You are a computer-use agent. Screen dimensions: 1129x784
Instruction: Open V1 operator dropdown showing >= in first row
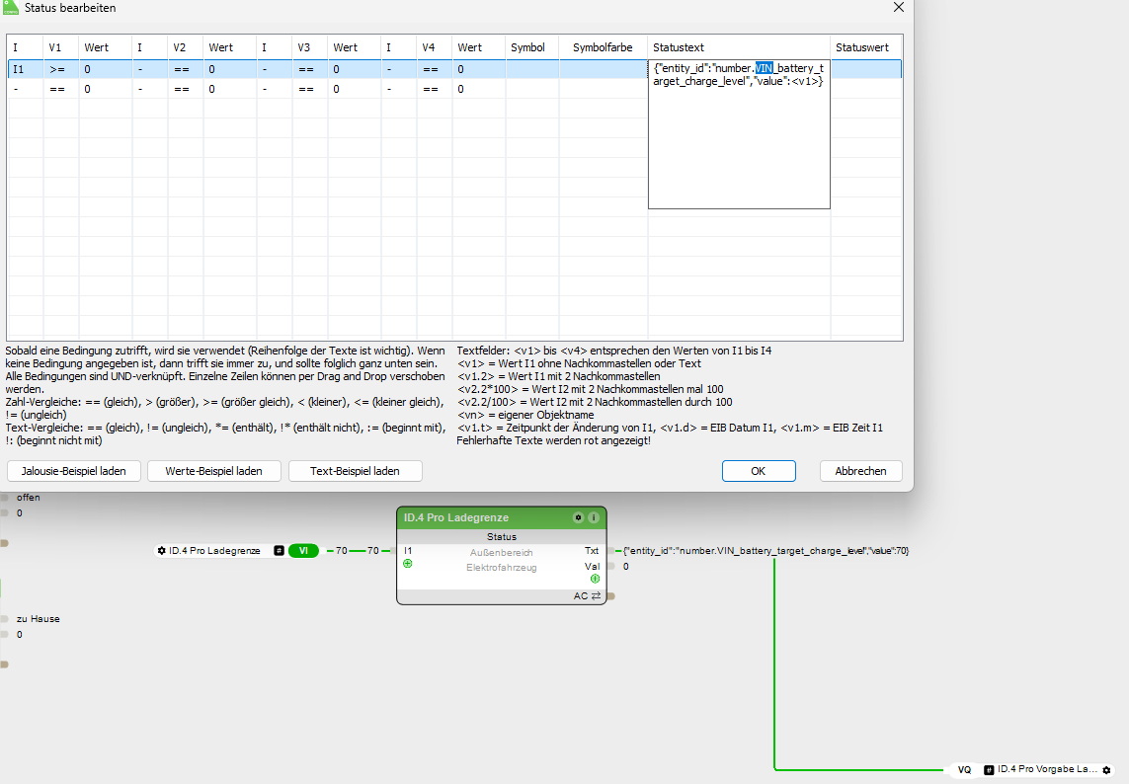[60, 69]
